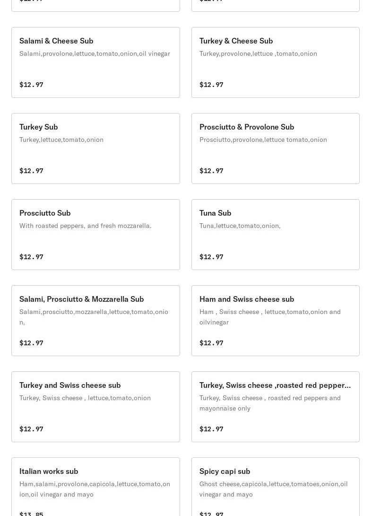This screenshot has height=516, width=371.
Task: Click the $12.97 price on Turkey Sub
Action: [31, 171]
